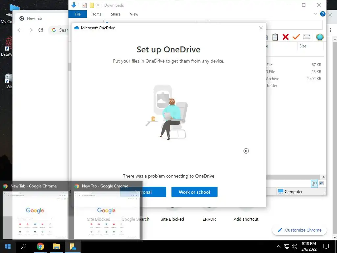Click the Properties checkmark quick access icon
The height and width of the screenshot is (253, 337).
[x=85, y=5]
